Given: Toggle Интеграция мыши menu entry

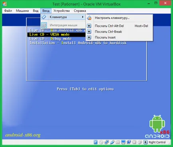Looking at the screenshot, I should (x=63, y=25).
